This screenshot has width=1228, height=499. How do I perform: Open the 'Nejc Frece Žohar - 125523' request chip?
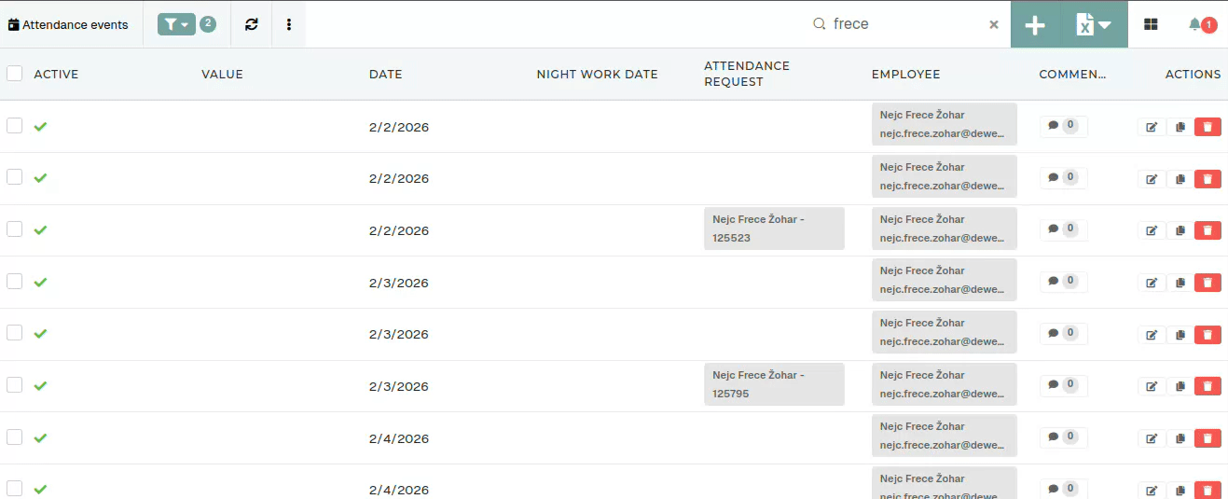click(774, 229)
